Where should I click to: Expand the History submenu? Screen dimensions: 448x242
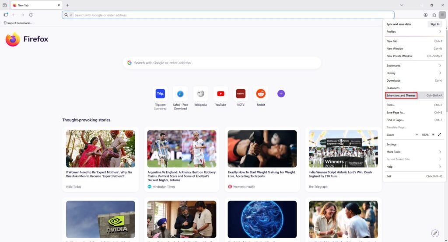pyautogui.click(x=414, y=73)
